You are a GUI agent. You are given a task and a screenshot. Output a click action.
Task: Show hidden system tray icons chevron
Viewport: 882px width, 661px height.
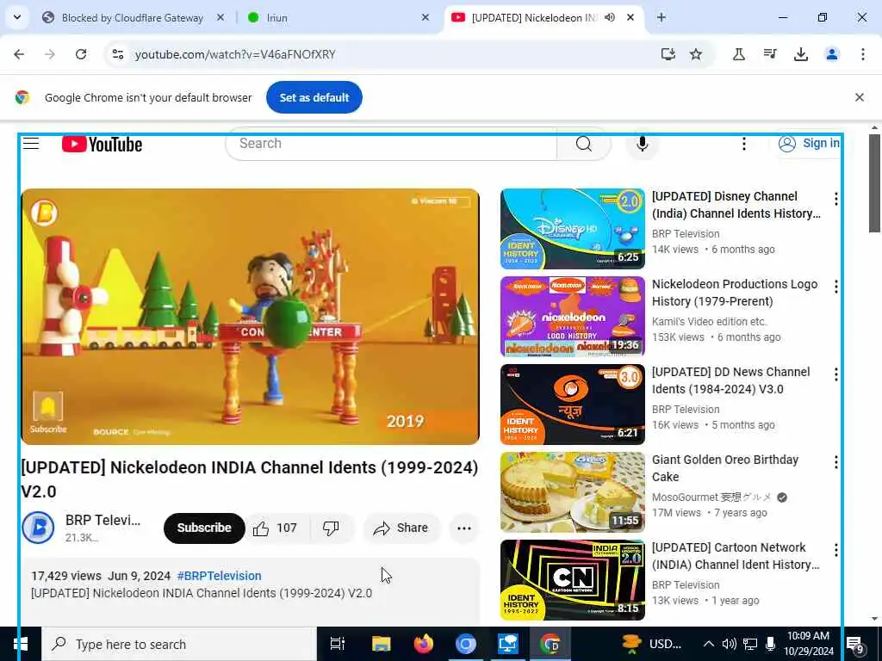tap(709, 644)
